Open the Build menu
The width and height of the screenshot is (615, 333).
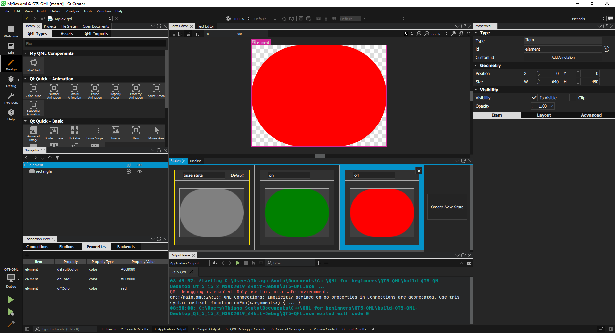[x=41, y=11]
